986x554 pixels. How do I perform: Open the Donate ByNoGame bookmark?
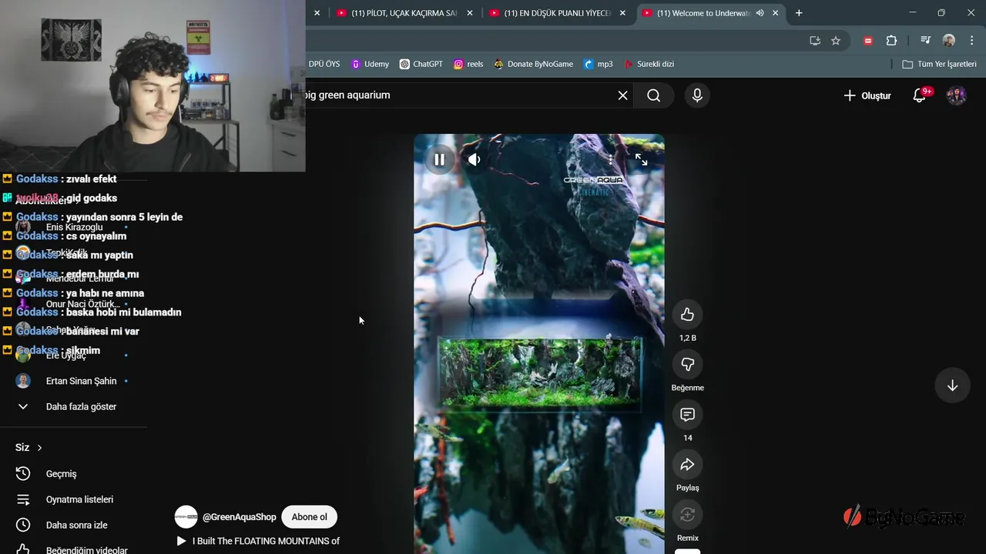point(533,64)
